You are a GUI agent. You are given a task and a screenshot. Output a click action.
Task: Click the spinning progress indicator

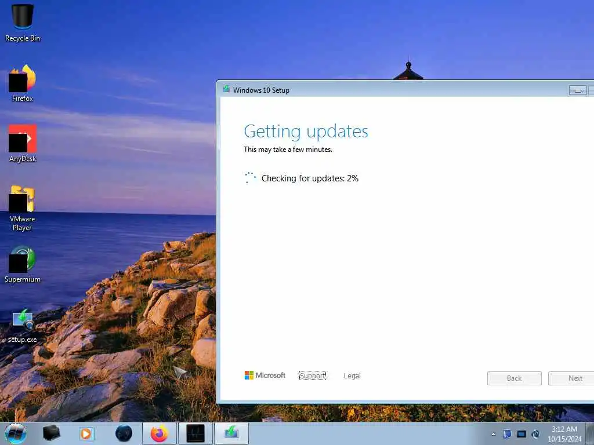[250, 178]
